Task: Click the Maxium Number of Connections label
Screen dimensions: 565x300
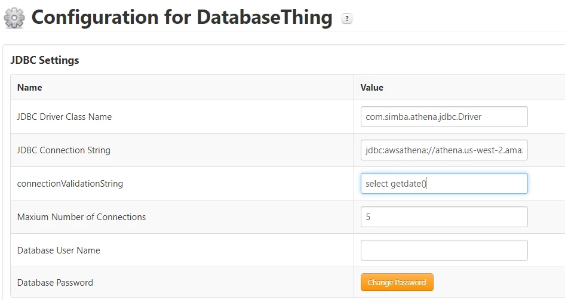Action: point(81,217)
